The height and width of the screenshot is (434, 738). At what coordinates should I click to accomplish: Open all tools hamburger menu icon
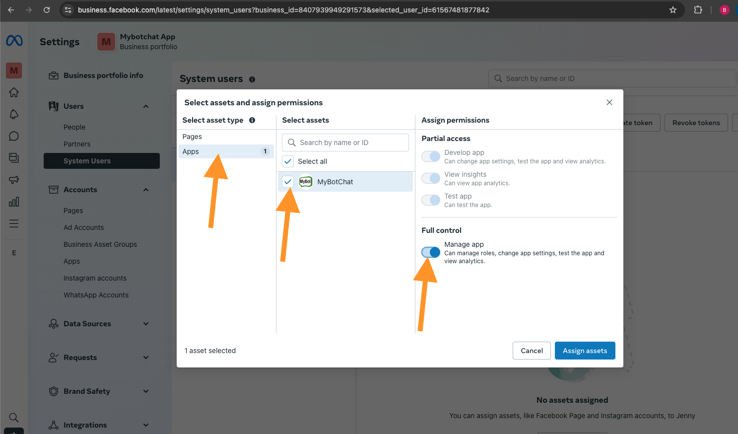(14, 223)
